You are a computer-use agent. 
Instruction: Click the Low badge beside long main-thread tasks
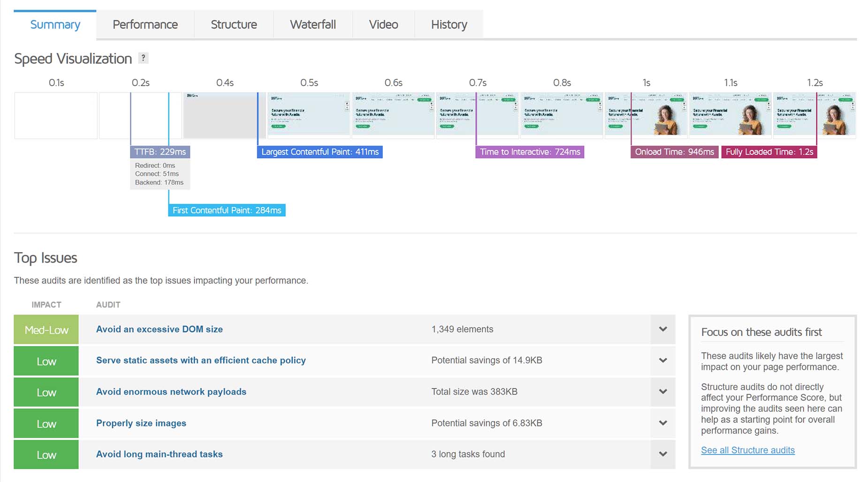click(x=46, y=454)
